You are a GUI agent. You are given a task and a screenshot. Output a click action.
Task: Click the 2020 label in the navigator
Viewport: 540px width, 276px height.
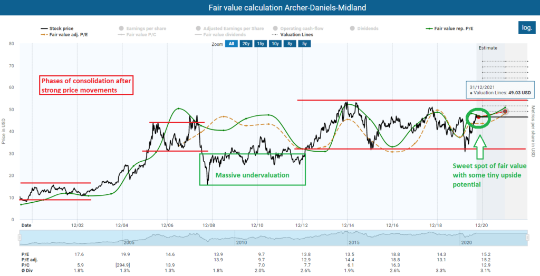click(466, 243)
